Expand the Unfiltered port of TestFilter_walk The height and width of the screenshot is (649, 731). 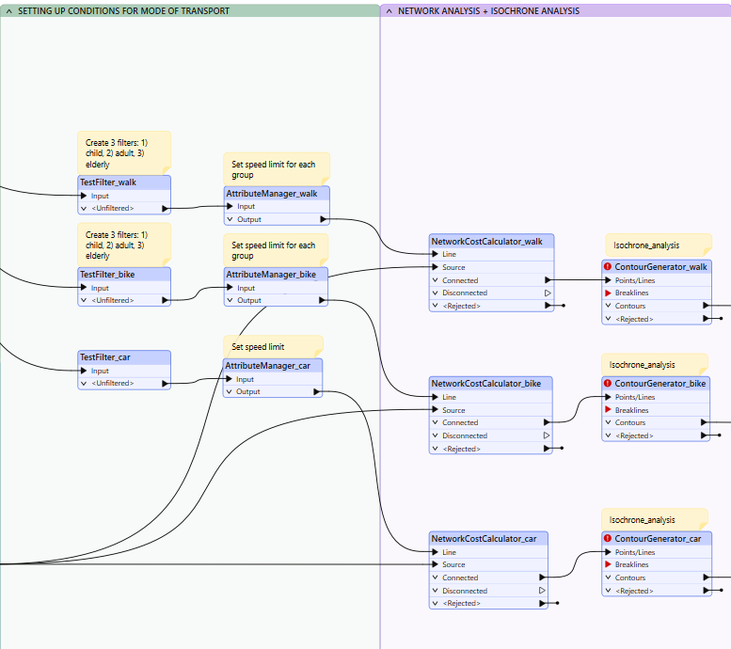point(84,209)
